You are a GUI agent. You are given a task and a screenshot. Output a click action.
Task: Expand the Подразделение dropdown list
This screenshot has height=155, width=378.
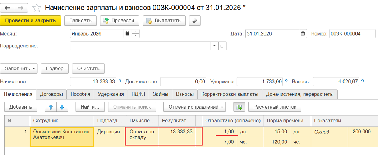pyautogui.click(x=214, y=46)
